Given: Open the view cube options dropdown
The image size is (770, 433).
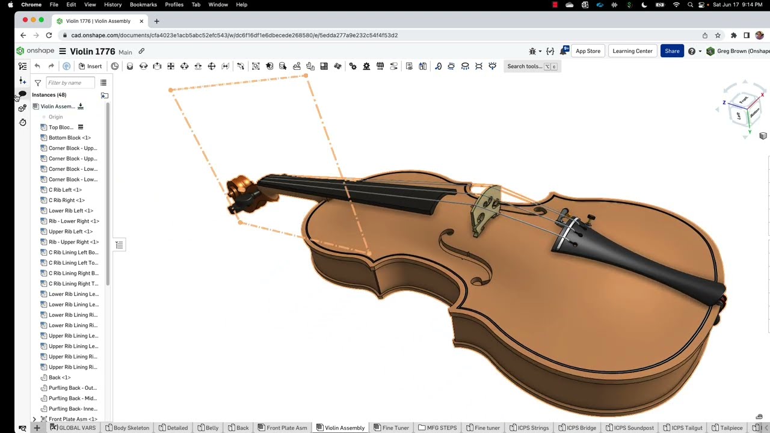Looking at the screenshot, I should click(763, 136).
